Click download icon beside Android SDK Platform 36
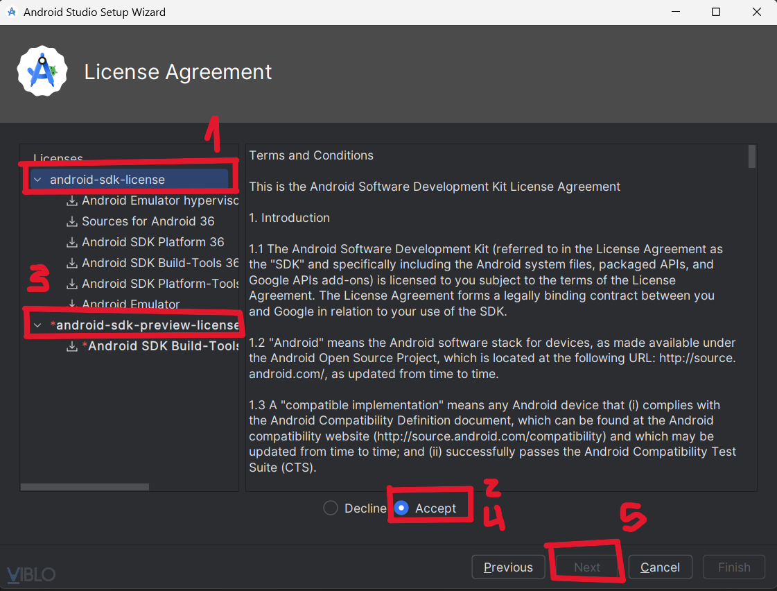The width and height of the screenshot is (777, 591). 71,242
